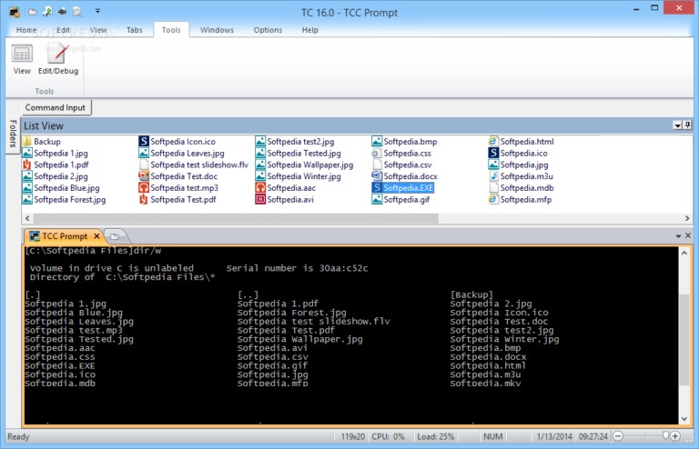Select Softpedia Forest.jpg in List View
This screenshot has width=699, height=449.
(65, 199)
